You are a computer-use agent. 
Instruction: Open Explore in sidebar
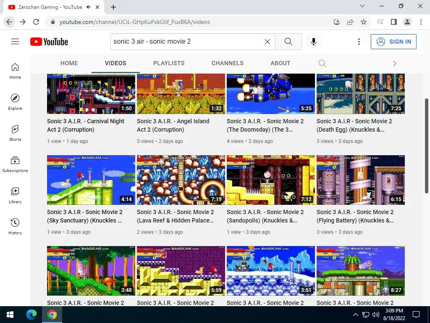tap(15, 102)
